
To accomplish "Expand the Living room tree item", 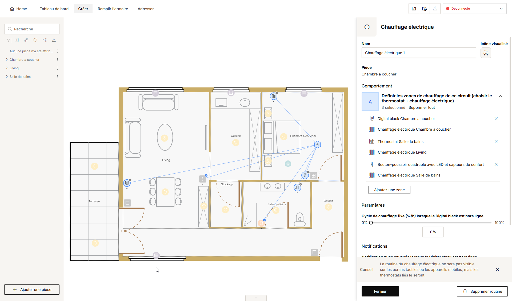I will (x=7, y=68).
